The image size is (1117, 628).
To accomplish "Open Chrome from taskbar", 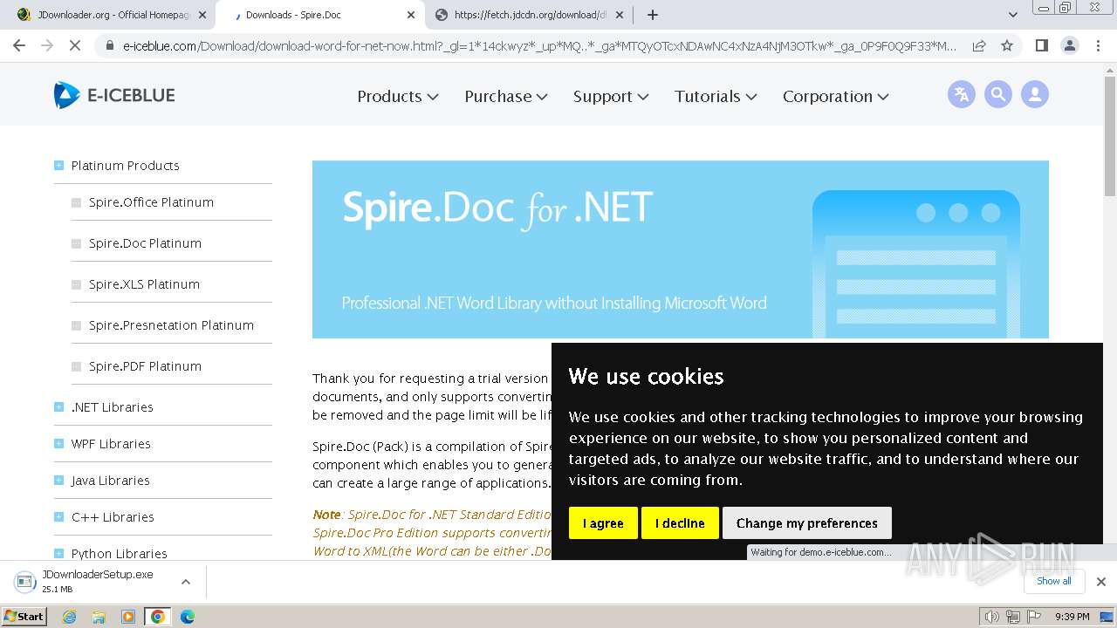I will 157,617.
